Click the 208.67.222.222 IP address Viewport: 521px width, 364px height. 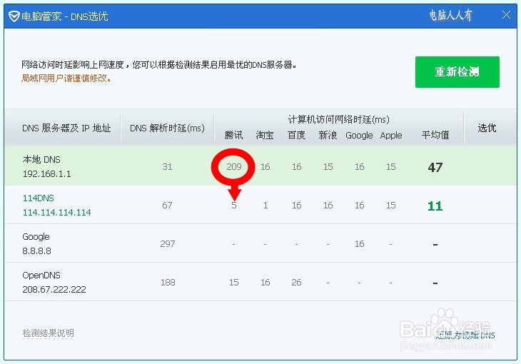(54, 289)
